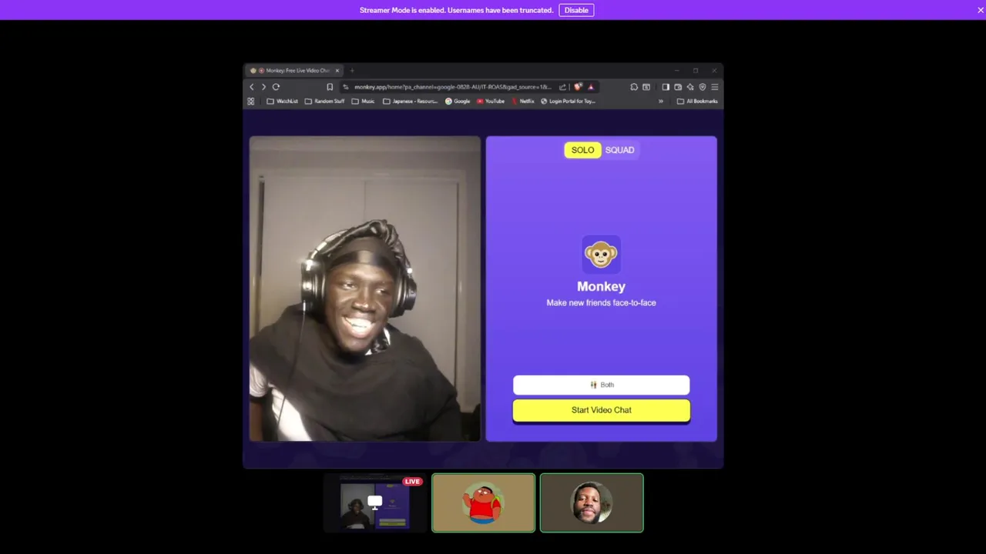Screen dimensions: 986x554
Task: Open the Brave Wallet icon
Action: point(678,87)
